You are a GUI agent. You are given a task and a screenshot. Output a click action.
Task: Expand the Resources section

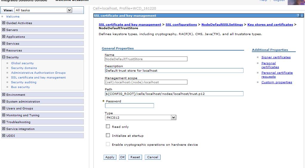tap(4, 50)
